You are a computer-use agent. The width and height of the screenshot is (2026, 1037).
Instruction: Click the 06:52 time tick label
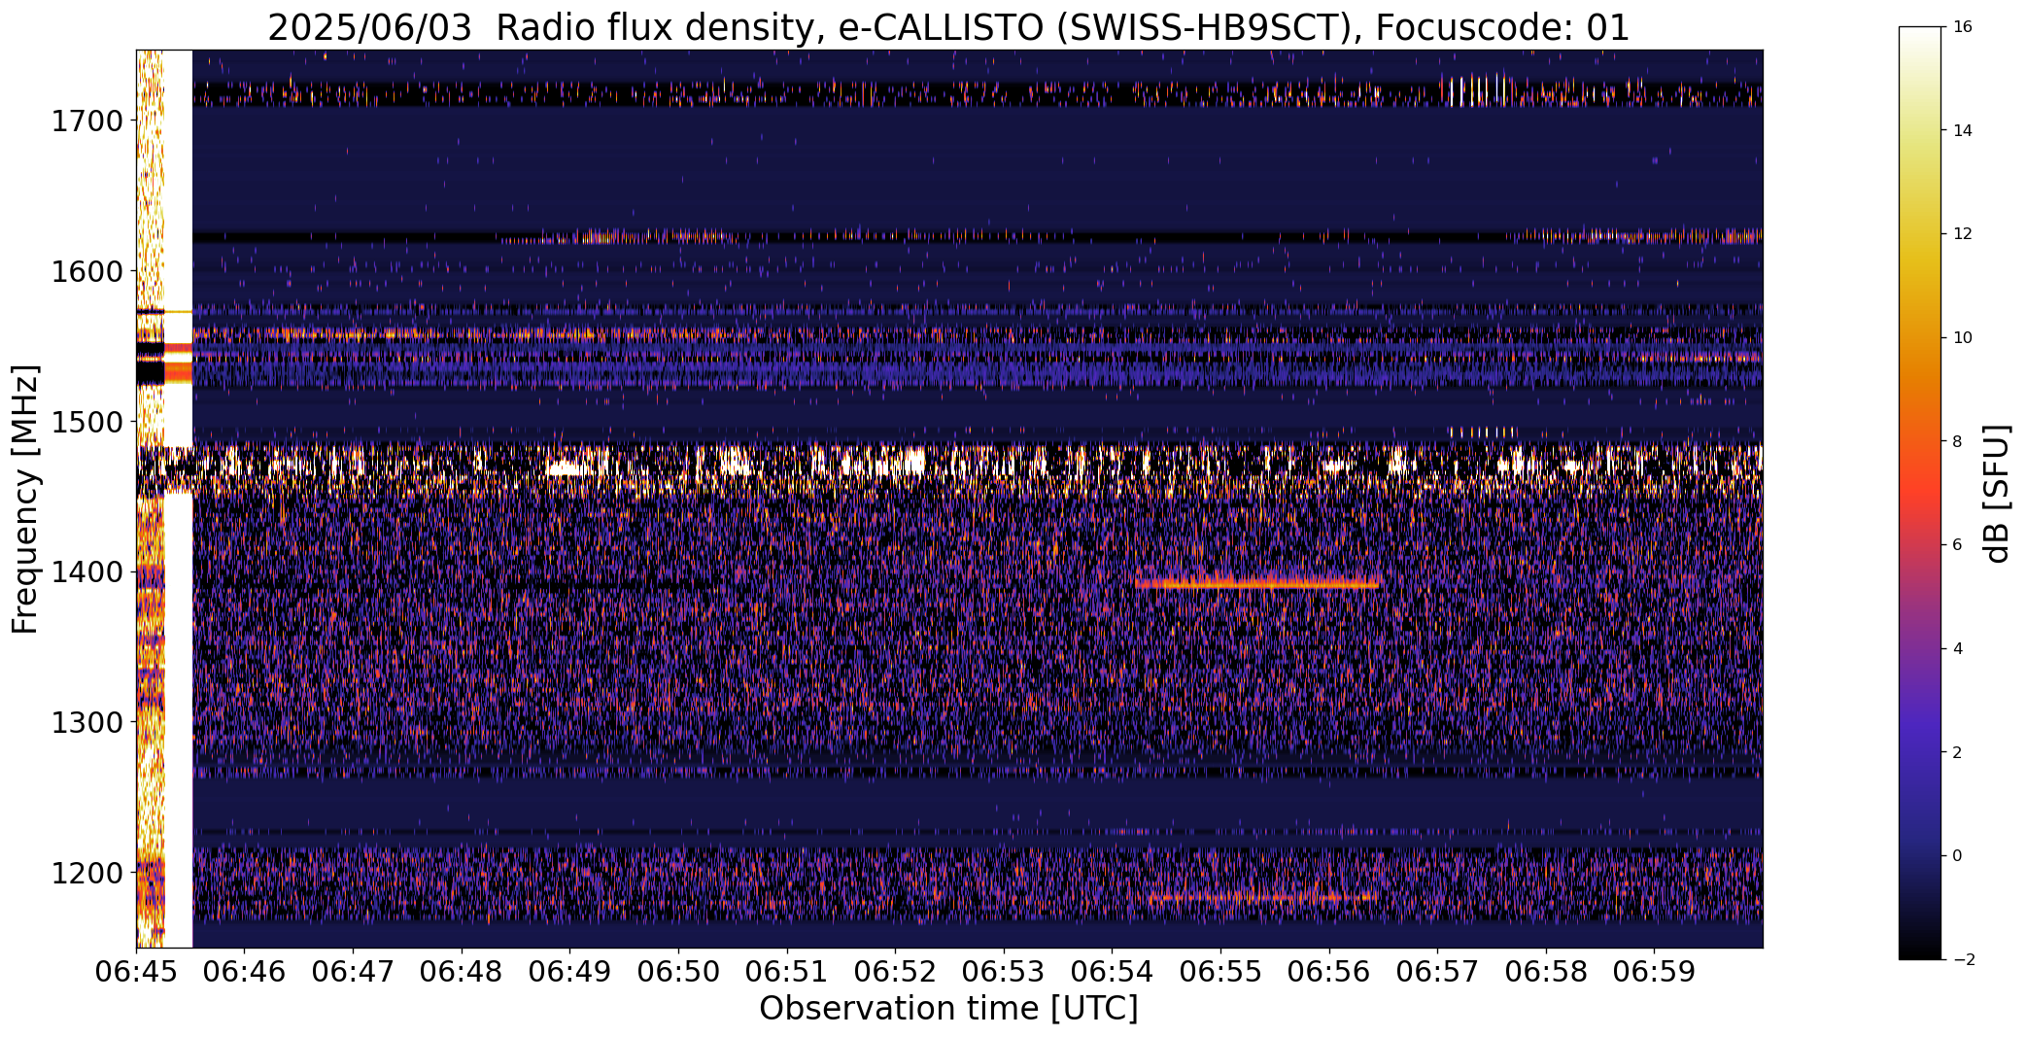[x=896, y=972]
